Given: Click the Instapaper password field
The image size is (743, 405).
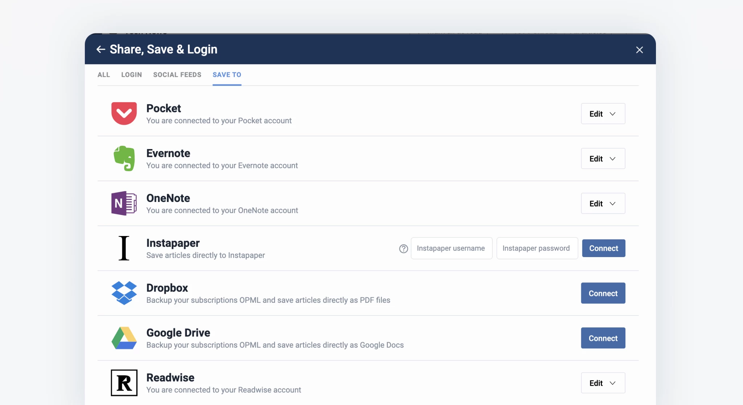Looking at the screenshot, I should [537, 248].
